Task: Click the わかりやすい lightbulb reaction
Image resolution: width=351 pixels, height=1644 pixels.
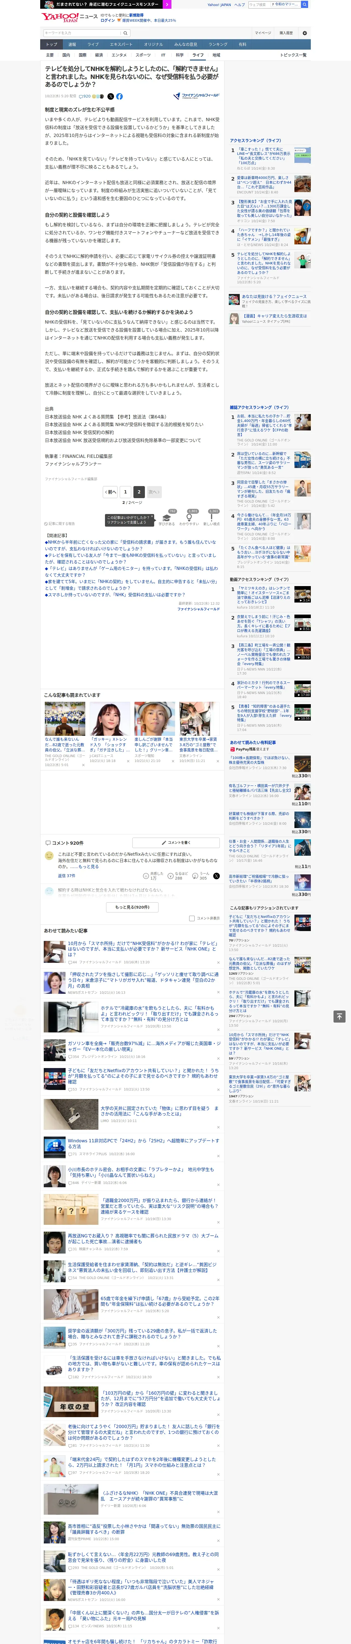Action: pos(189,518)
